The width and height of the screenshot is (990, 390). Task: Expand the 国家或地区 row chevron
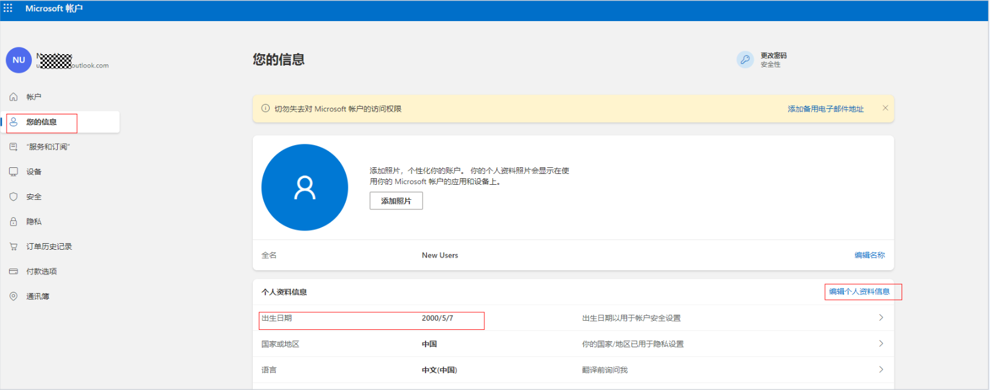pos(881,344)
